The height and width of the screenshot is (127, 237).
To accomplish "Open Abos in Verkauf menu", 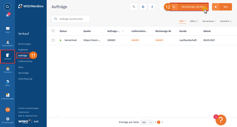I will coord(21,67).
